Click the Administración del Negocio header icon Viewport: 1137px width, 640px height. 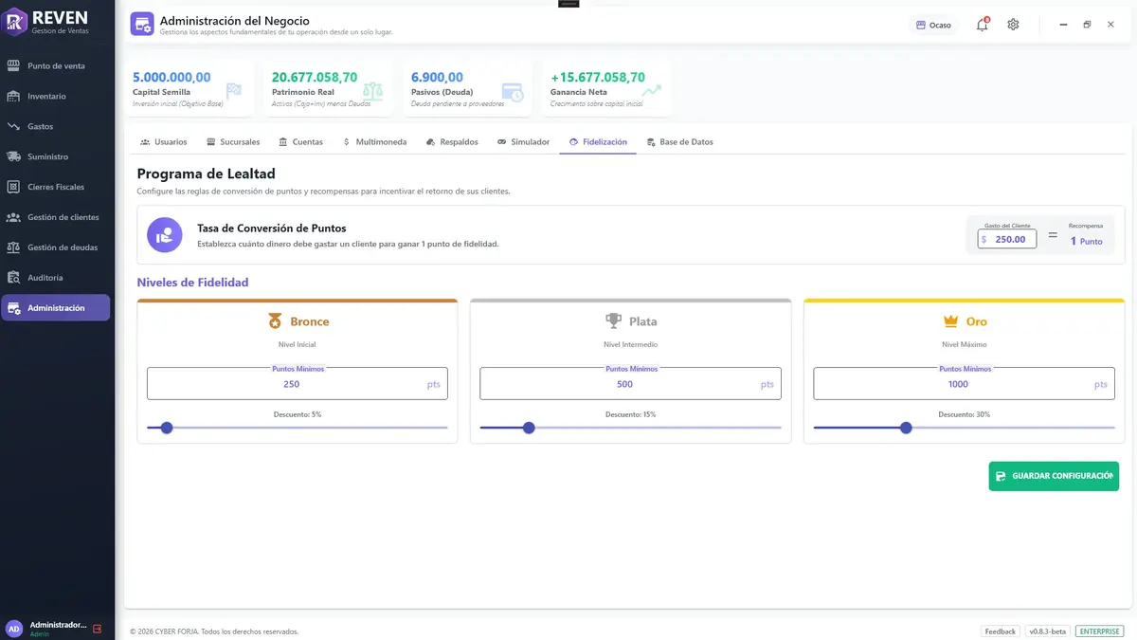(142, 25)
